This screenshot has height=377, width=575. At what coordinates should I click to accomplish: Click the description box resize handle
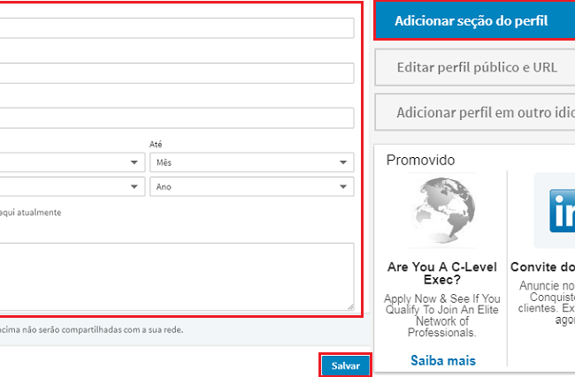point(349,306)
